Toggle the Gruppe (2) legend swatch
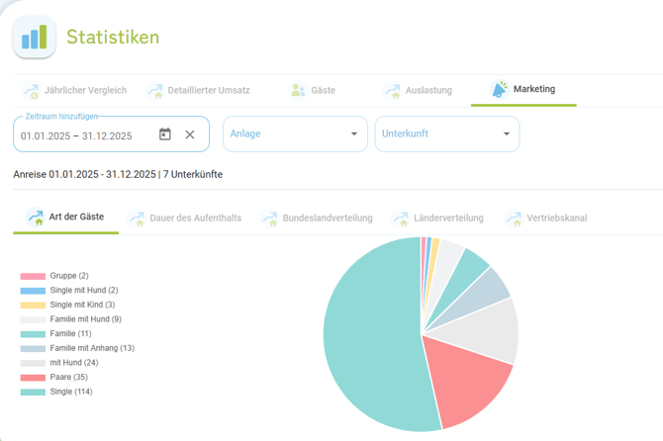This screenshot has width=663, height=441. point(33,276)
